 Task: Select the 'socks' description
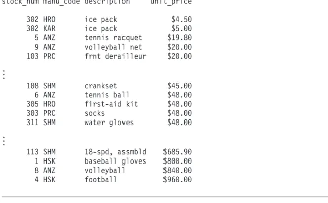(95, 113)
